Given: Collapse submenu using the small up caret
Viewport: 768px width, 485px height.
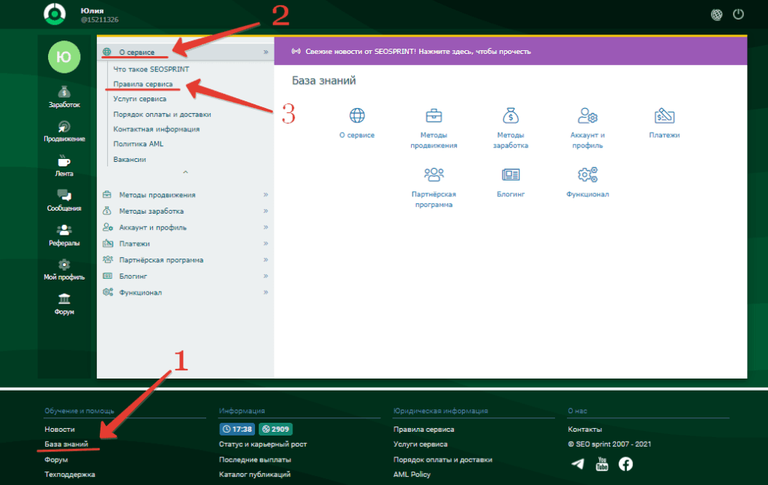Looking at the screenshot, I should [185, 172].
